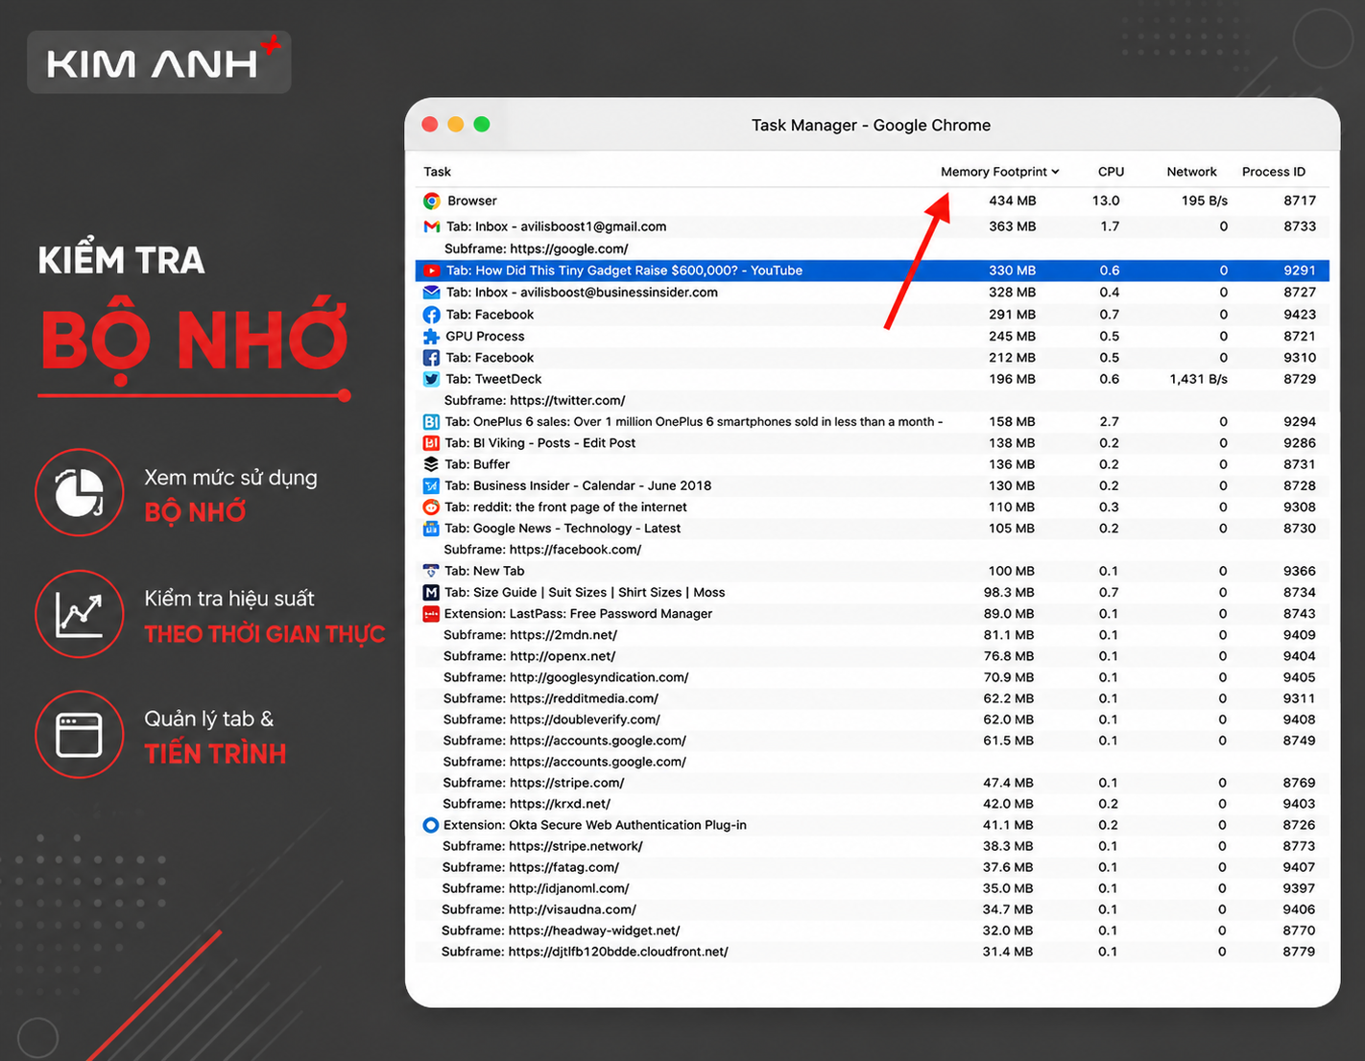1365x1061 pixels.
Task: Select Subframe: https://2mdn.net/ row
Action: pos(872,635)
